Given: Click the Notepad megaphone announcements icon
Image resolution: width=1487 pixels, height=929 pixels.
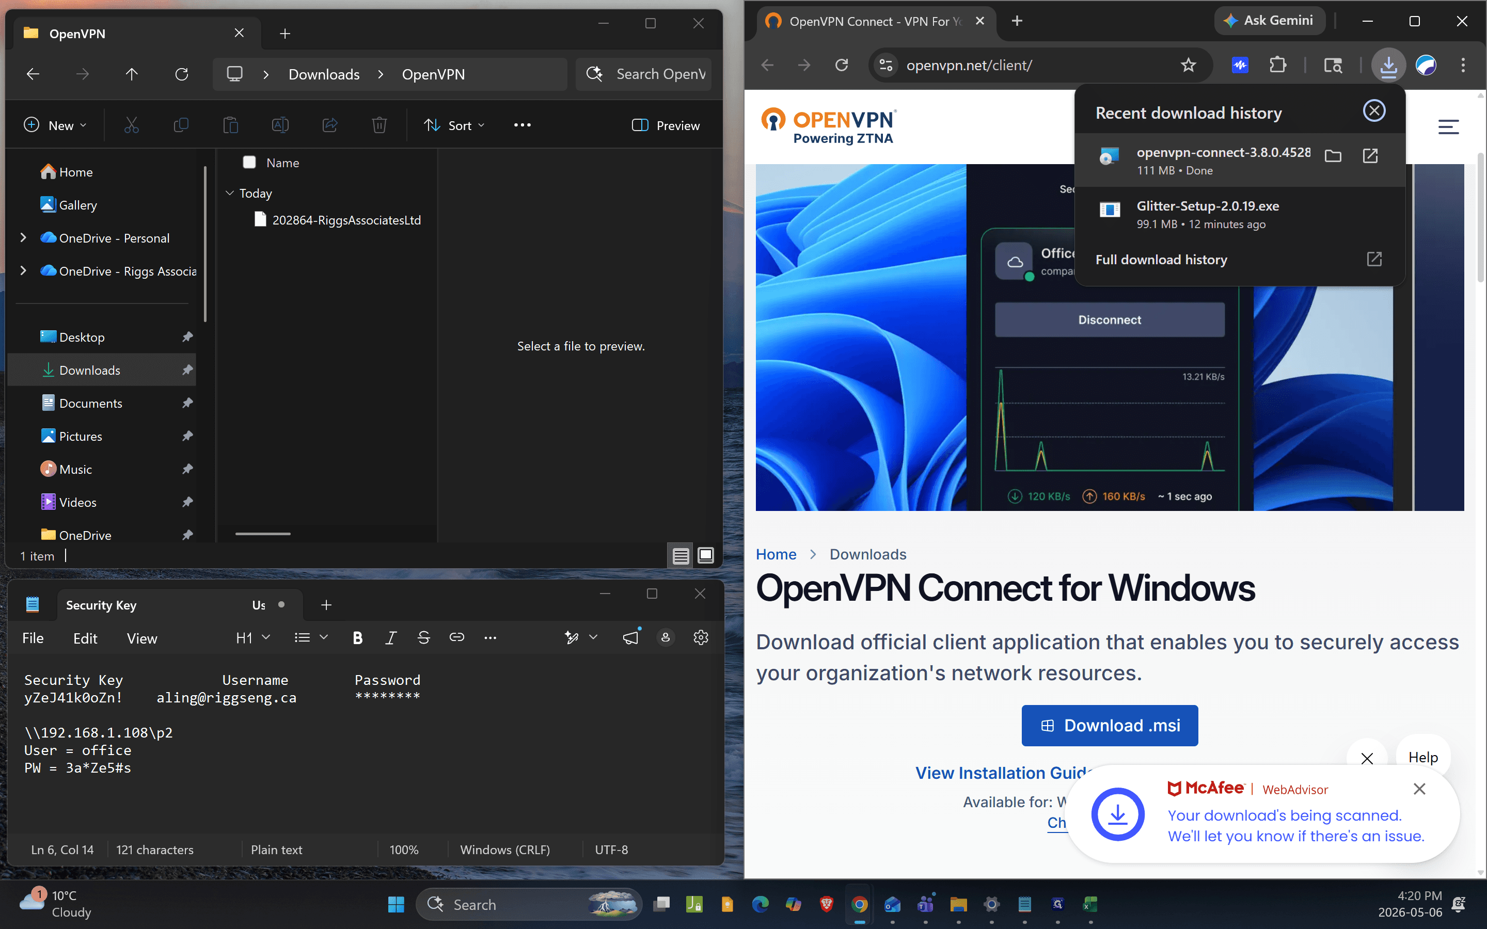Looking at the screenshot, I should click(631, 638).
